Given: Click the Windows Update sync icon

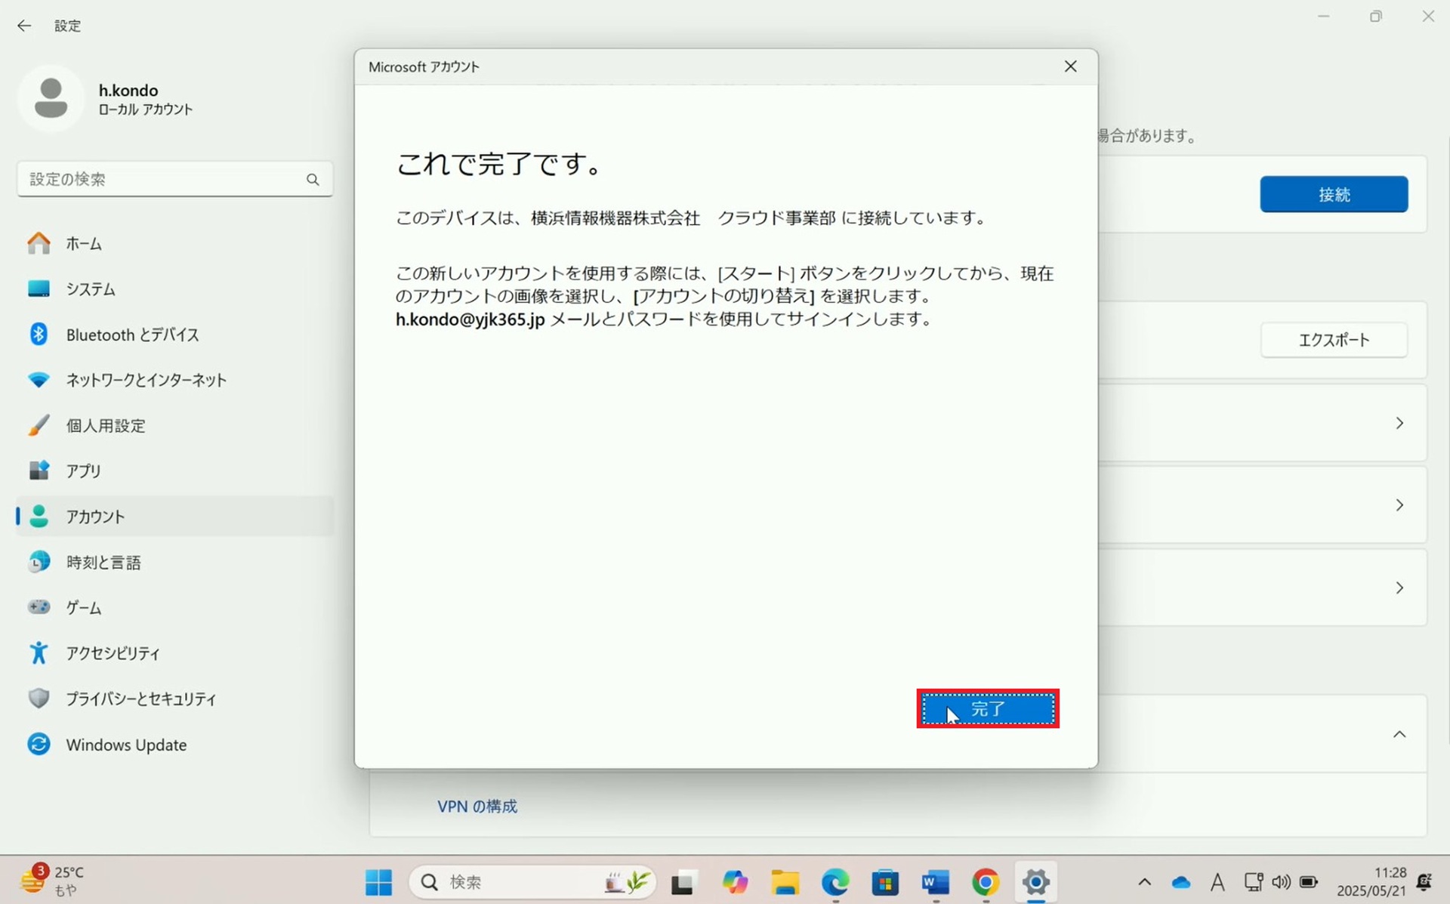Looking at the screenshot, I should (x=39, y=744).
